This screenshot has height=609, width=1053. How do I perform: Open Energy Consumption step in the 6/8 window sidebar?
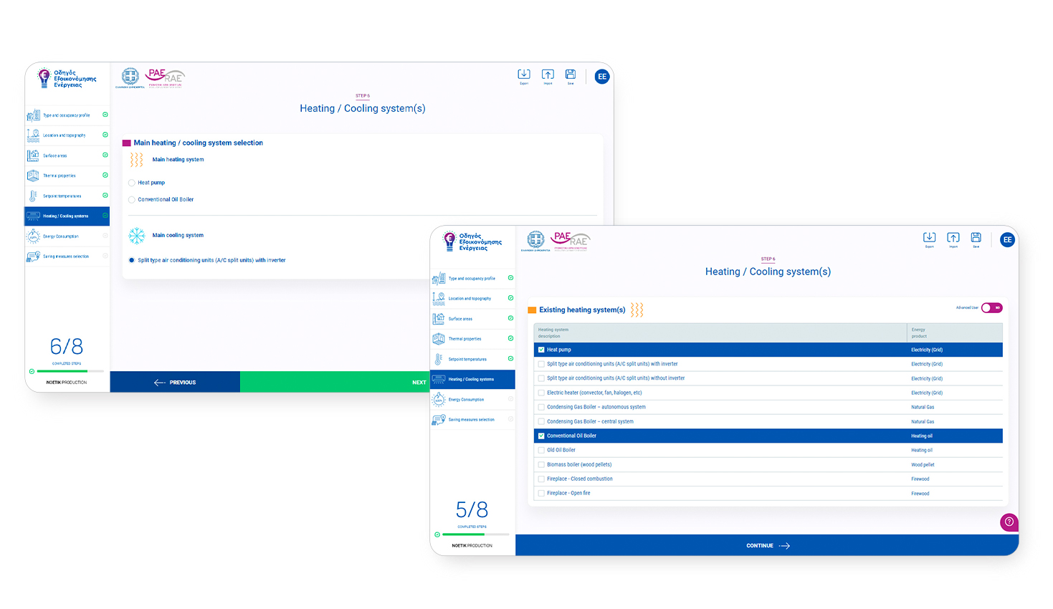click(60, 236)
